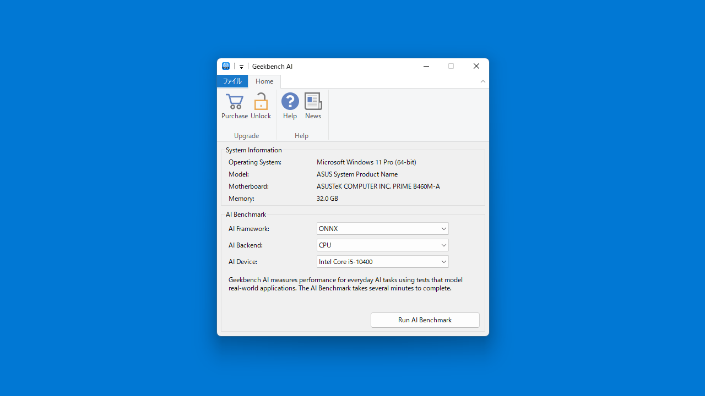Click the memory value 32.0 GB

click(327, 199)
